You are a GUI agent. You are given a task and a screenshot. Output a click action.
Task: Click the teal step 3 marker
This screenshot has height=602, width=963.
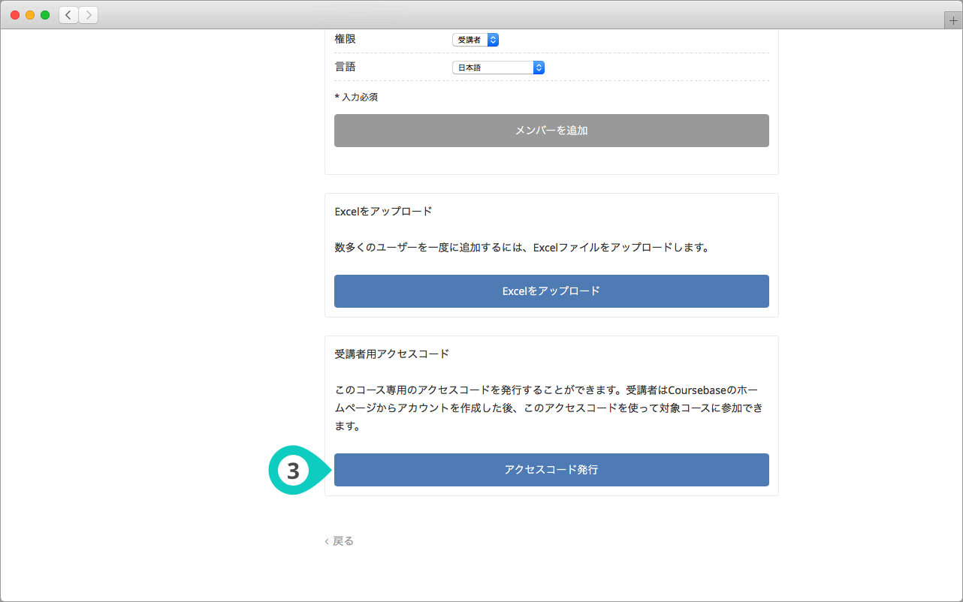point(294,471)
